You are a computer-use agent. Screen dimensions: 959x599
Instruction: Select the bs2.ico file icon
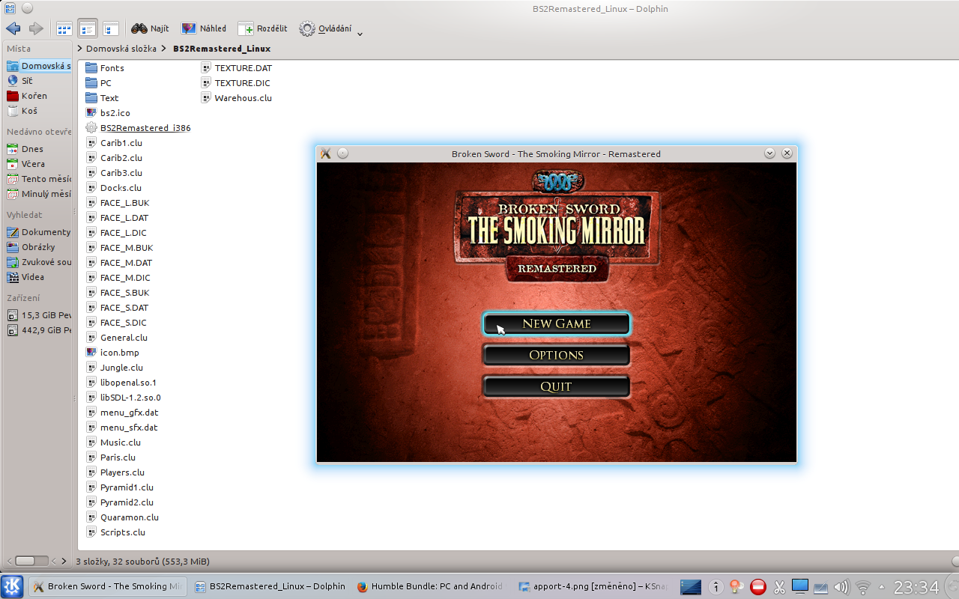[x=91, y=113]
